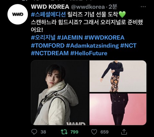Open the 2분 tweet timestamp

tap(113, 7)
